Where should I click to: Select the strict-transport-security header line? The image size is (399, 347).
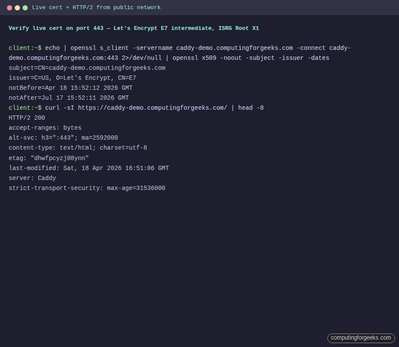click(87, 188)
